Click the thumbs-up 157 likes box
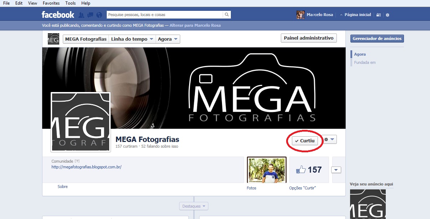 [309, 170]
